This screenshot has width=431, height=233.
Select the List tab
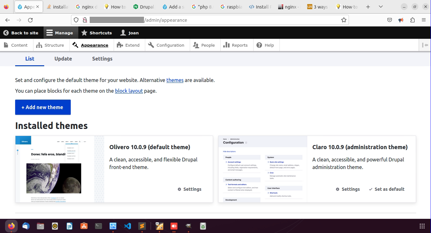[x=30, y=59]
